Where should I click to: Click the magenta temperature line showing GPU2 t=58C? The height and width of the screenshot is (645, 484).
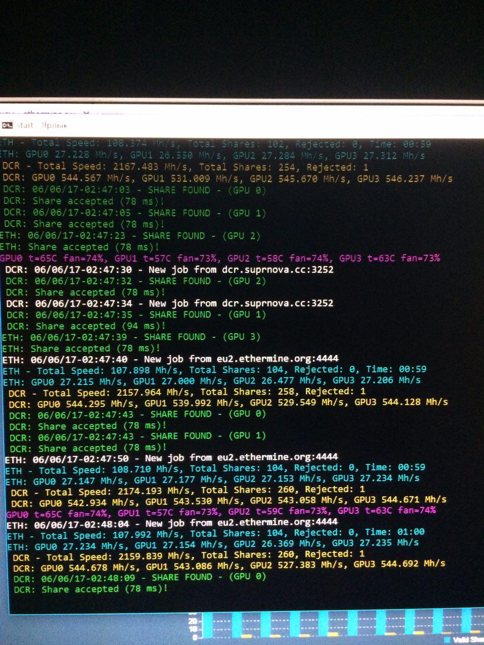pyautogui.click(x=220, y=258)
